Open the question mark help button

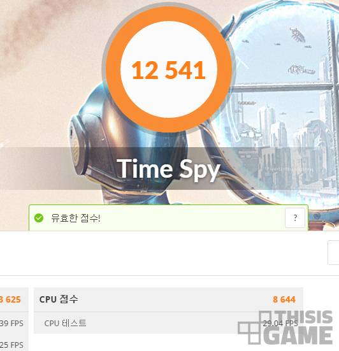point(295,218)
